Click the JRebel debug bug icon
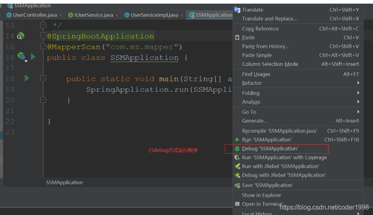The width and height of the screenshot is (373, 215). 237,175
